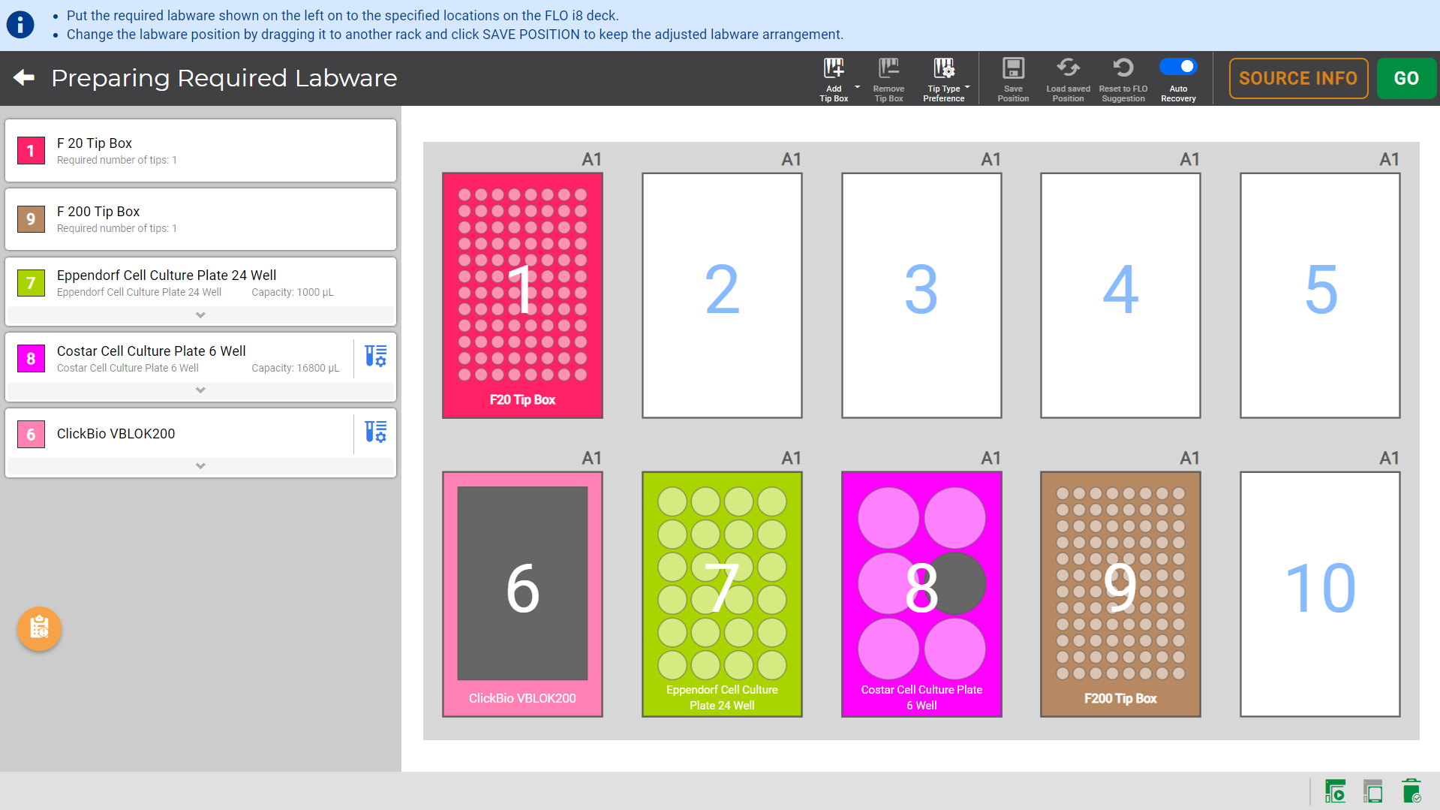Click Reset to FLO Suggestion icon
This screenshot has width=1440, height=810.
point(1123,69)
